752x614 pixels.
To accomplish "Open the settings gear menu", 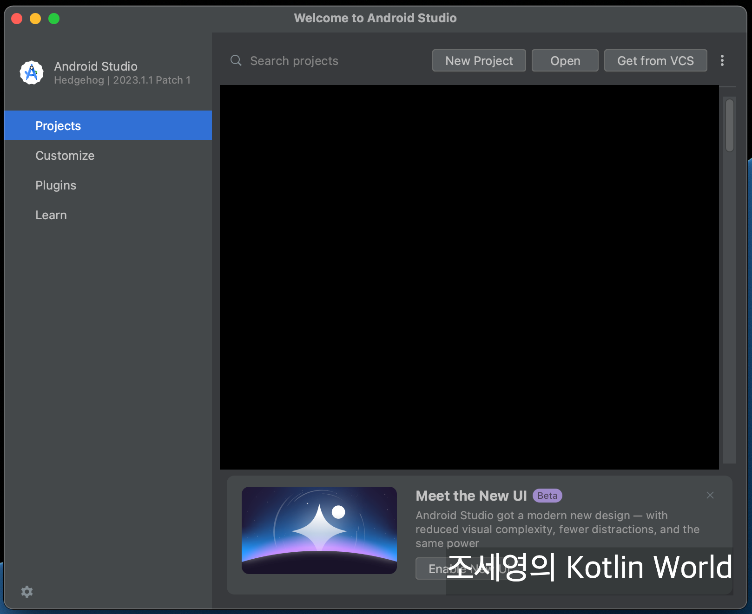I will 27,591.
